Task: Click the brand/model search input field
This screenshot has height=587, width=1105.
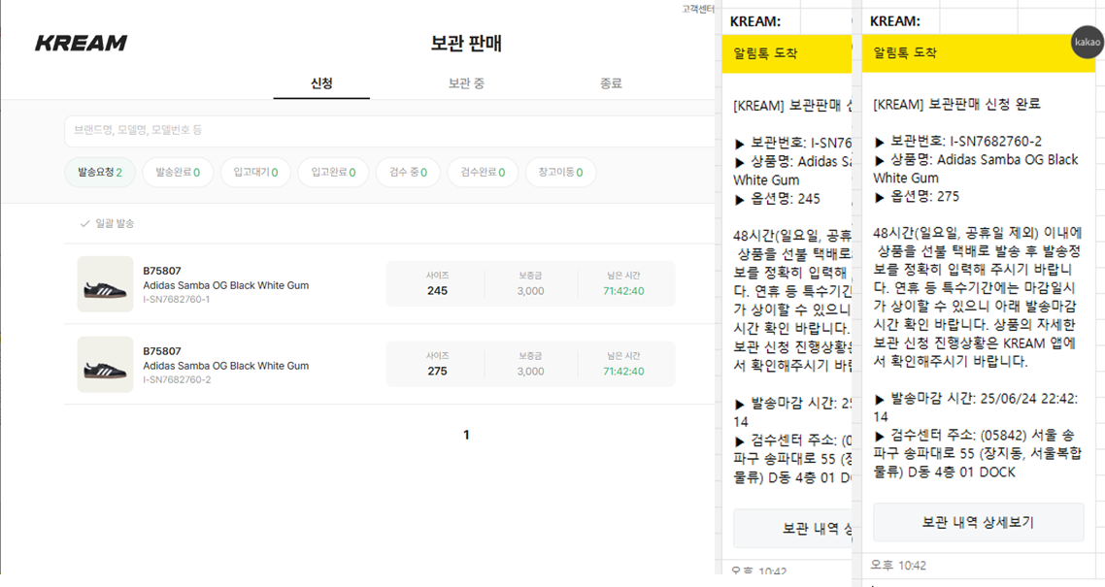Action: [389, 131]
